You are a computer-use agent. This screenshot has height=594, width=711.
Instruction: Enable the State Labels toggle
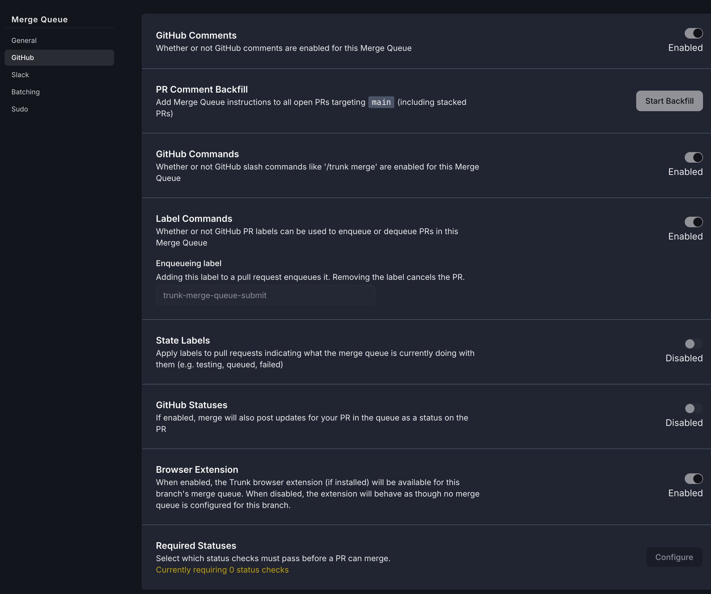tap(693, 344)
